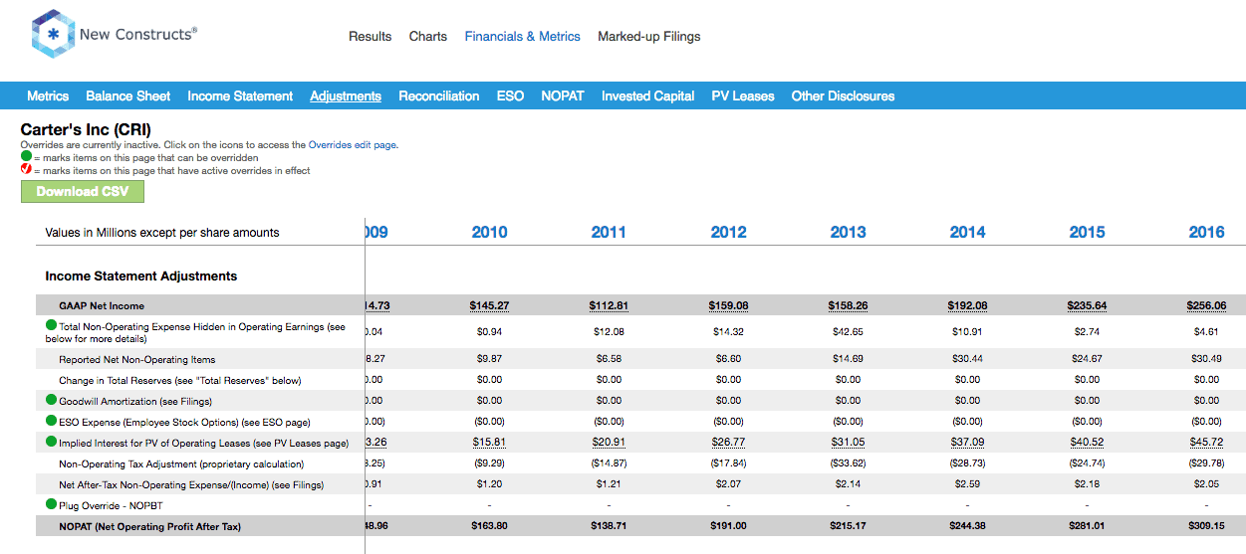Switch to the Income Statement sub-tab
Screen dimensions: 1246x554
tap(240, 95)
